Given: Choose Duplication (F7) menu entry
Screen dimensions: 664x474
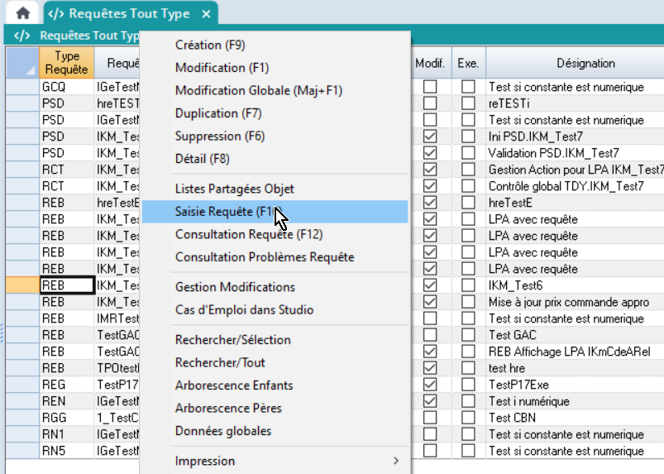Looking at the screenshot, I should coord(218,113).
